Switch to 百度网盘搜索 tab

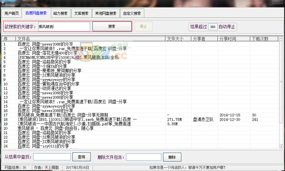36,13
